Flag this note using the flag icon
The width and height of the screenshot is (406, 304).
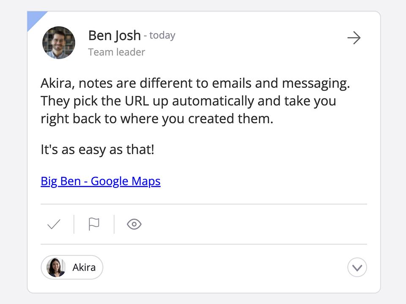(94, 224)
